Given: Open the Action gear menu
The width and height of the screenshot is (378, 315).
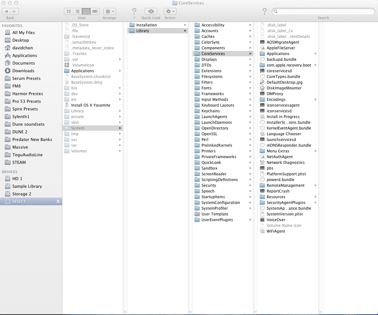Looking at the screenshot, I should pyautogui.click(x=170, y=11).
